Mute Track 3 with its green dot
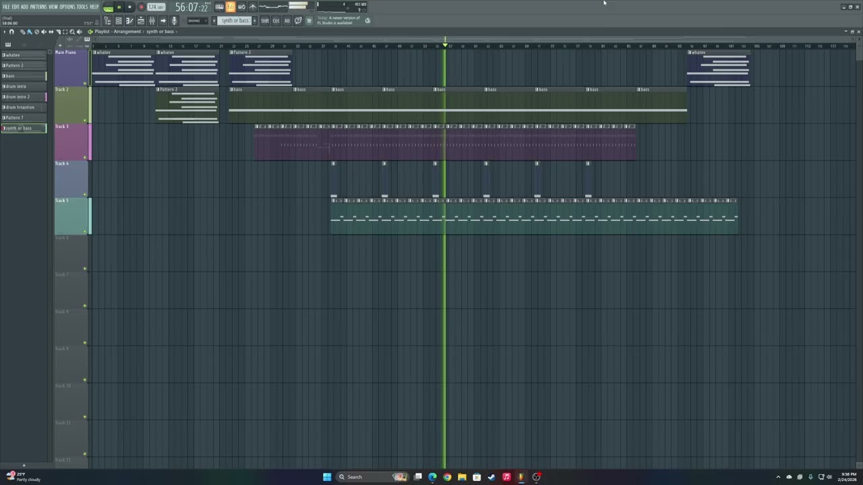This screenshot has height=485, width=863. click(x=85, y=158)
